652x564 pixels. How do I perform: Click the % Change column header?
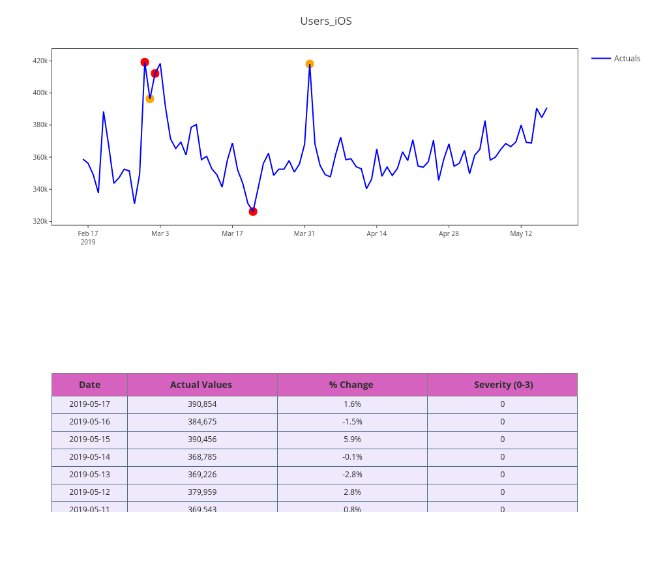[351, 385]
